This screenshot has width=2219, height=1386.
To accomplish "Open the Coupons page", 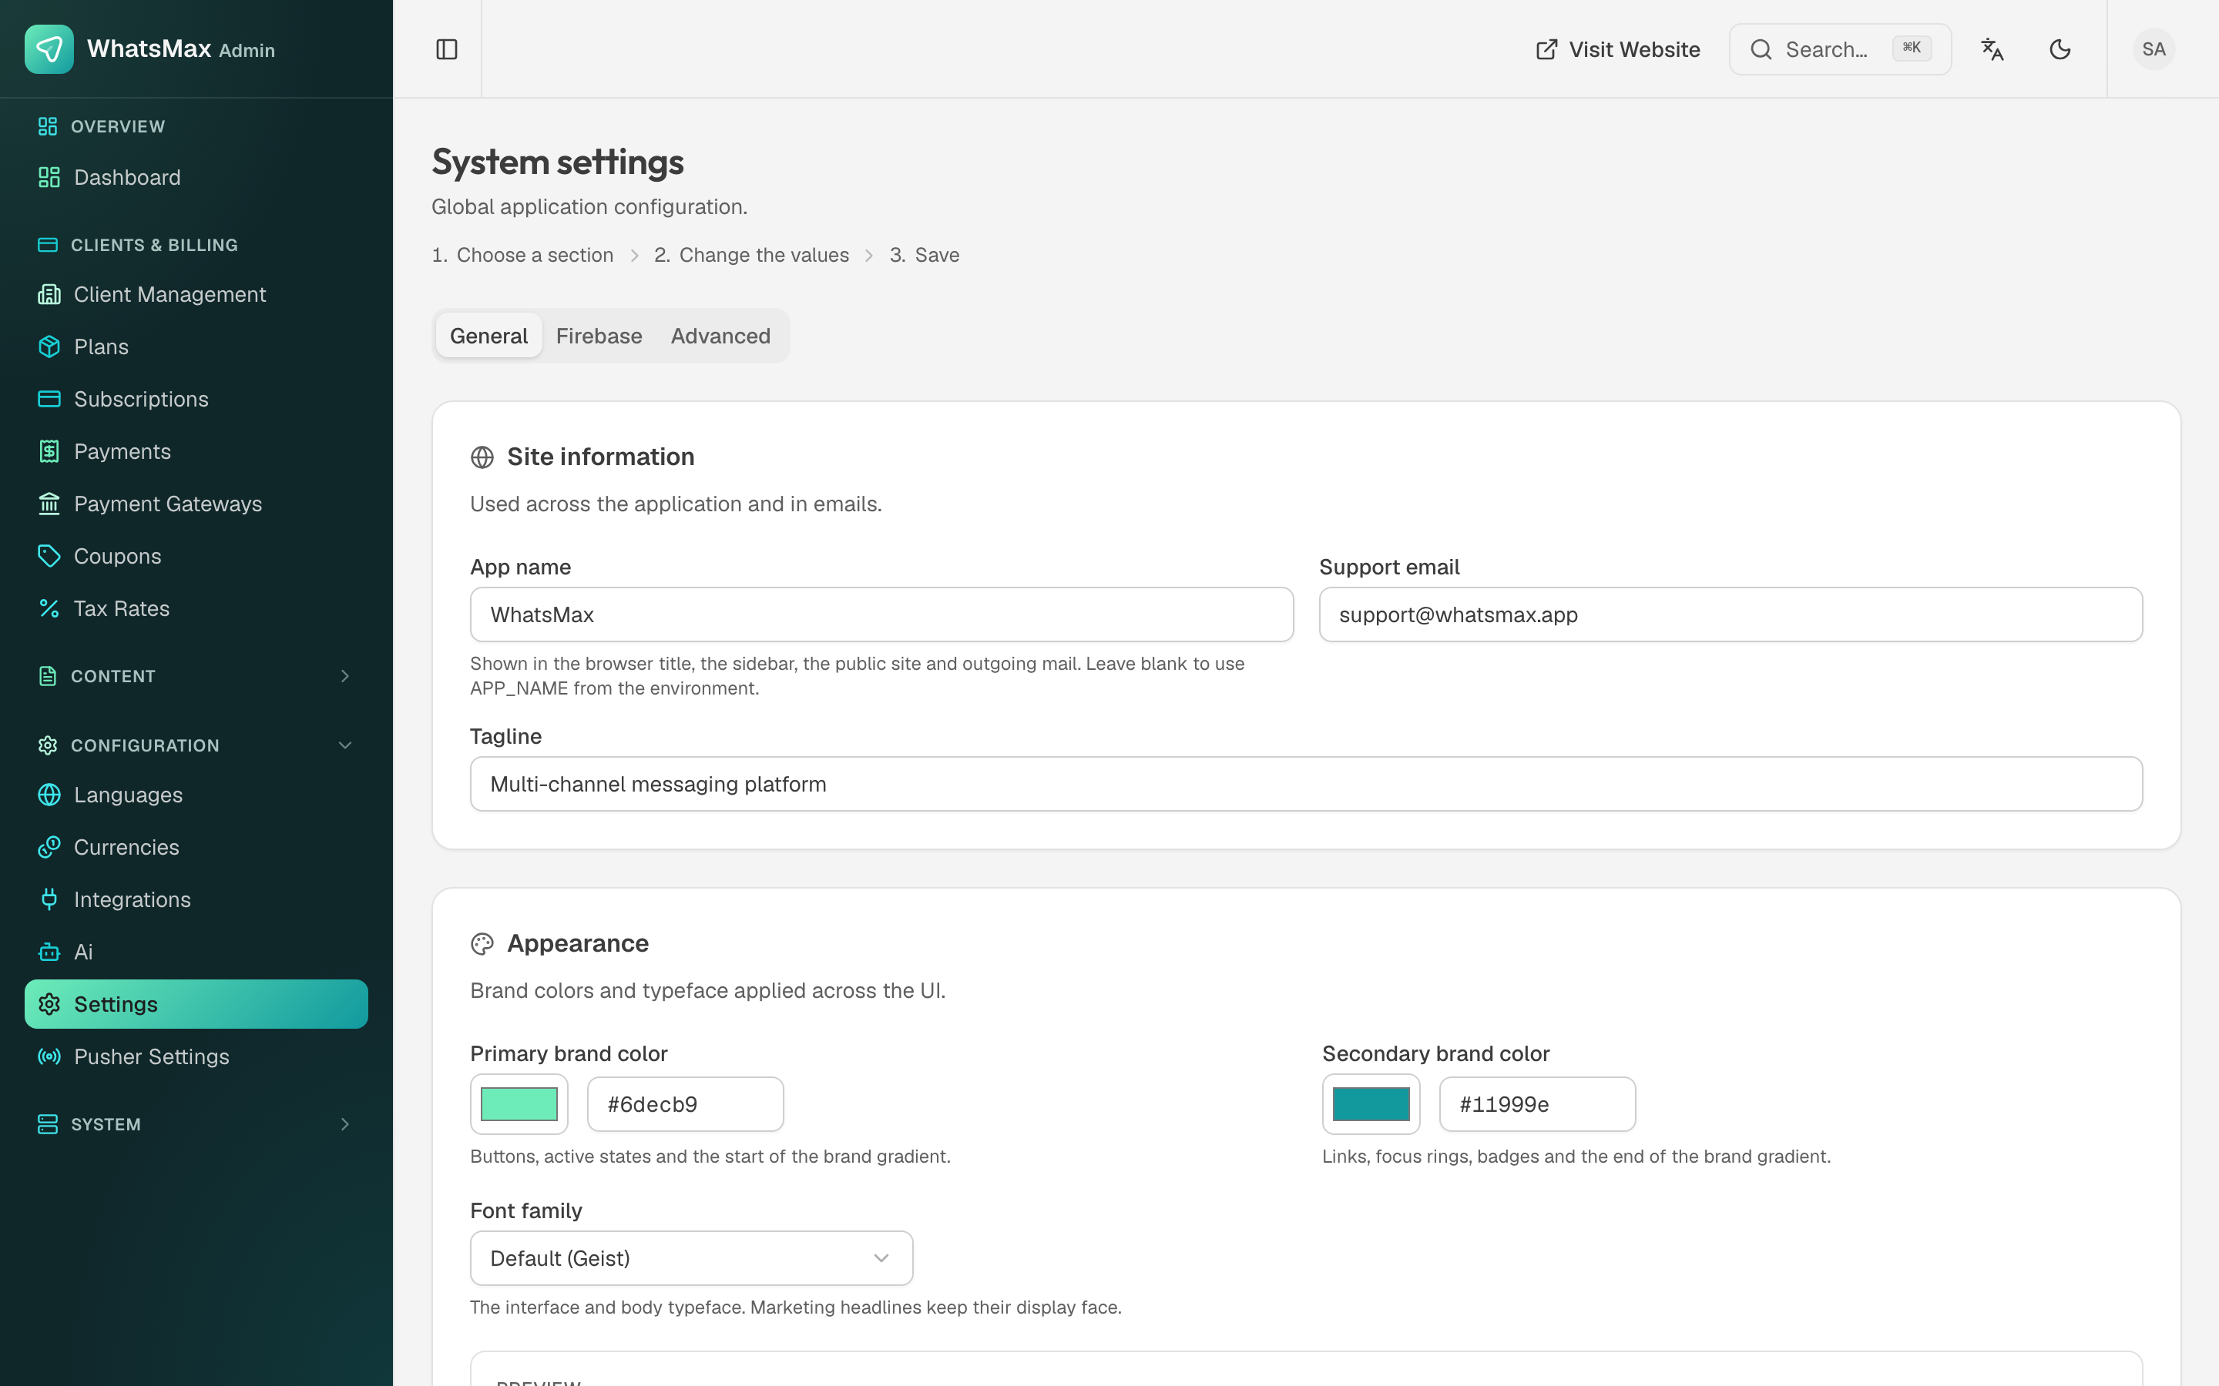I will pyautogui.click(x=196, y=557).
